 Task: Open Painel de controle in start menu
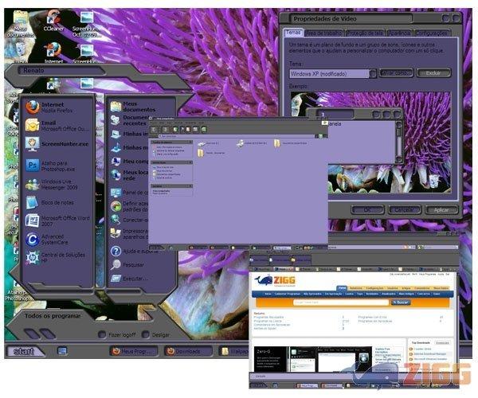(x=129, y=193)
